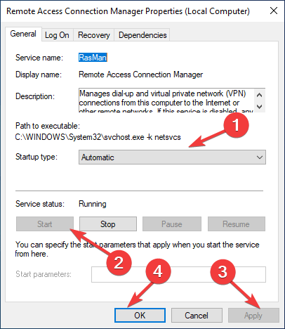Click in the Start parameters field
The image size is (285, 329).
[178, 274]
